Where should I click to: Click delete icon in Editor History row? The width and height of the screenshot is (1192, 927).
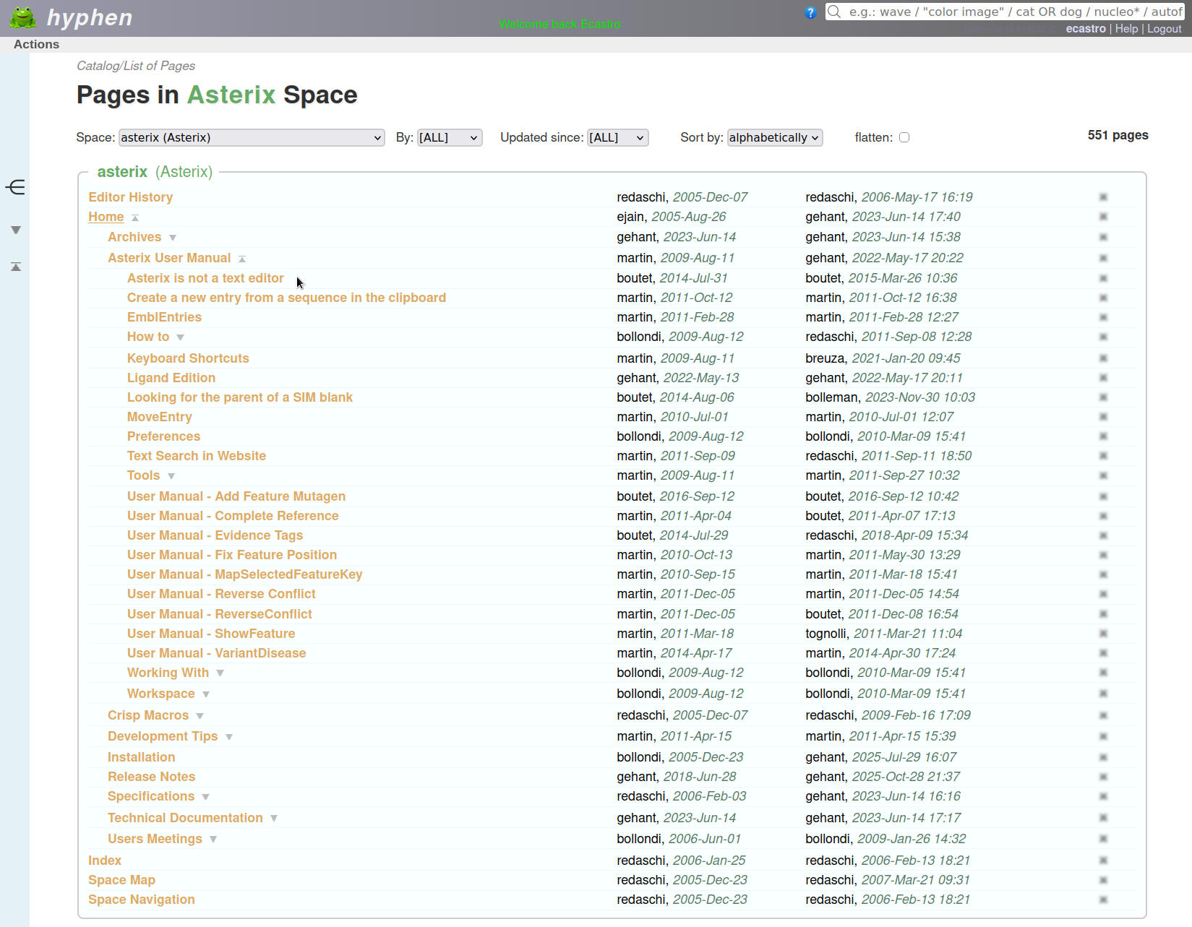pyautogui.click(x=1103, y=197)
